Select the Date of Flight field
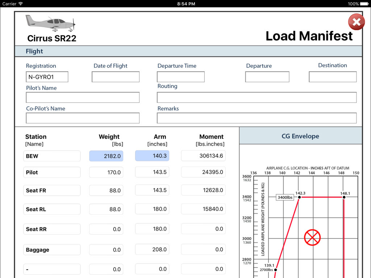371x278 pixels. pos(115,77)
